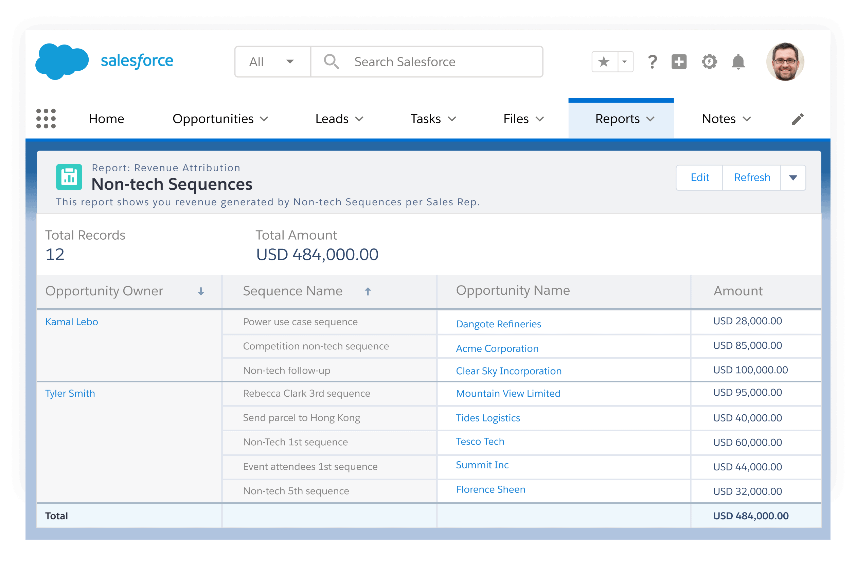856x570 pixels.
Task: Focus the Search Salesforce field
Action: pos(427,62)
